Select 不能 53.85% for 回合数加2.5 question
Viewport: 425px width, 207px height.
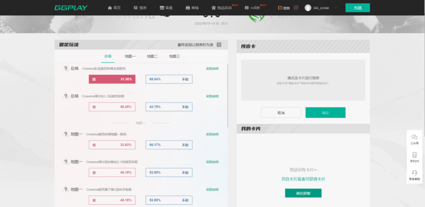click(169, 172)
